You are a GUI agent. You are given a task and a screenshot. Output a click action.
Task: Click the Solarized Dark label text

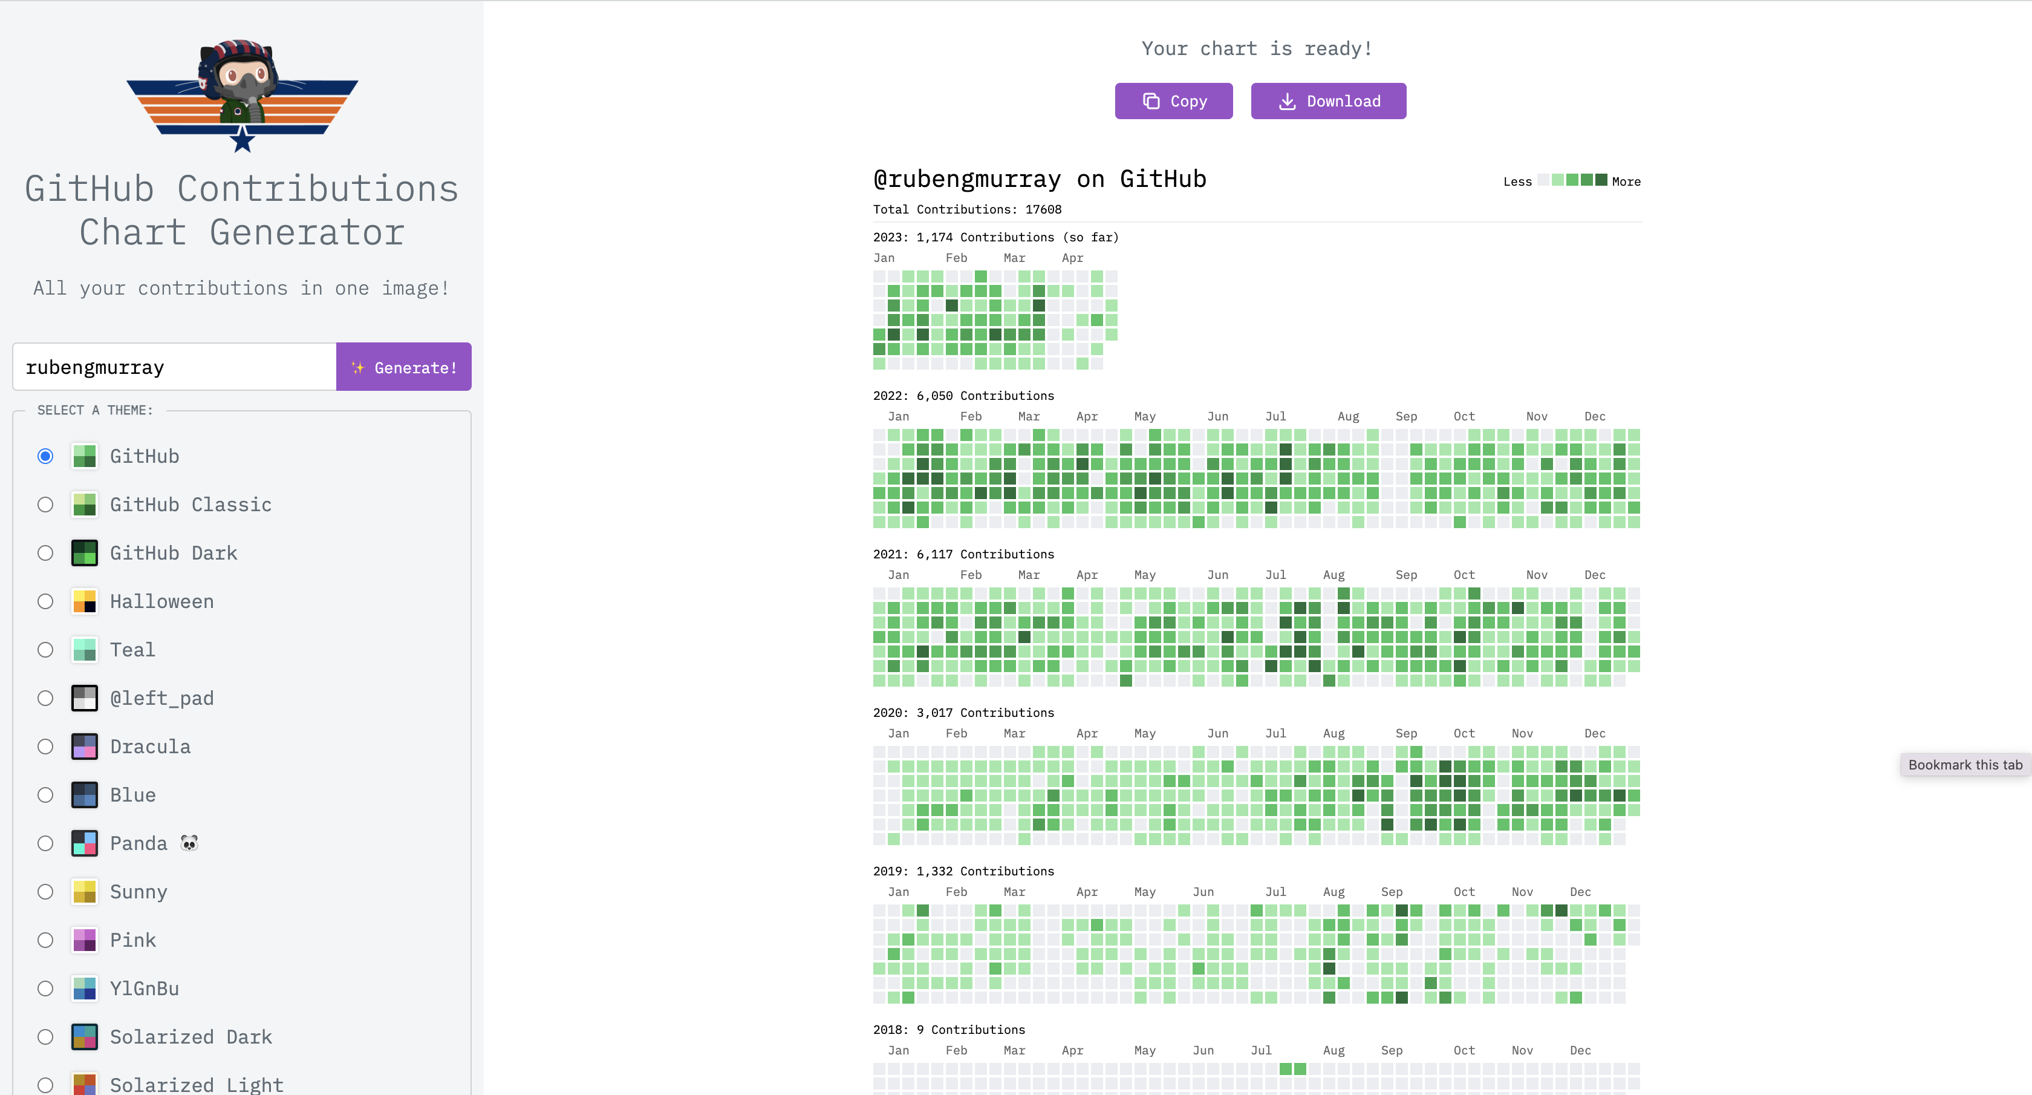click(x=191, y=1037)
